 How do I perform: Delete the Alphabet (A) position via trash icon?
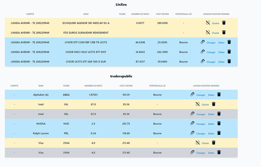tap(219, 94)
